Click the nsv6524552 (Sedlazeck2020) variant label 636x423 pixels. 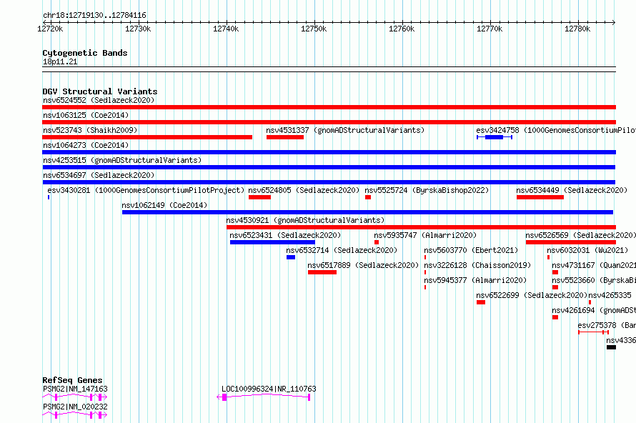[x=99, y=100]
